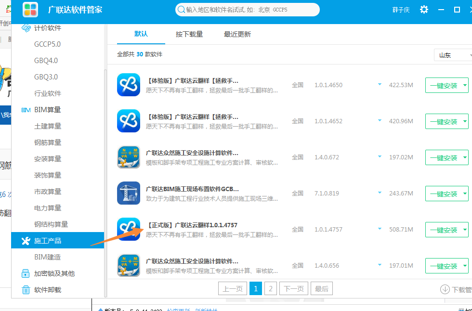This screenshot has height=311, width=472.
Task: Open install options arrow for version 7.1.0.819
Action: (x=465, y=194)
